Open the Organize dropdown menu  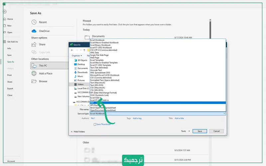(77, 55)
